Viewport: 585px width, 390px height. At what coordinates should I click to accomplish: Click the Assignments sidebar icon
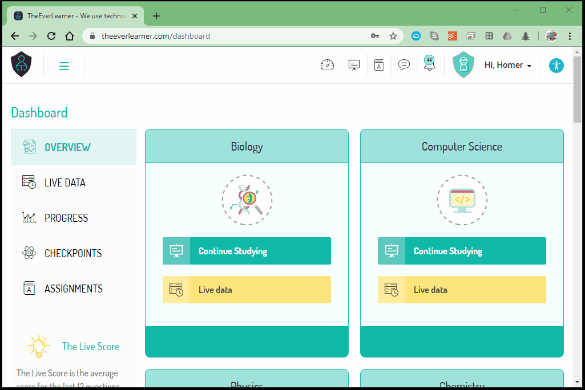pos(29,288)
